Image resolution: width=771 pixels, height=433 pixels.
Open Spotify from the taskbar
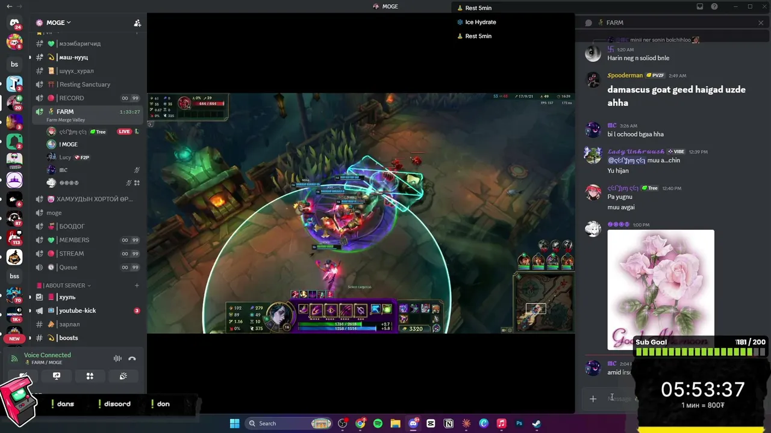[x=378, y=423]
